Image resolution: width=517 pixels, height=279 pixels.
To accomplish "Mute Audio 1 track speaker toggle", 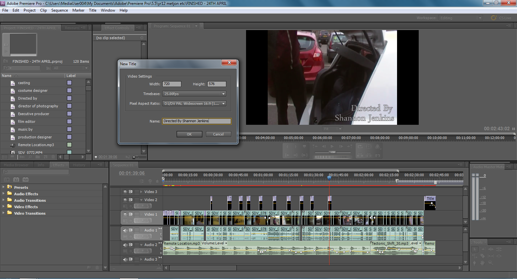I will (125, 230).
